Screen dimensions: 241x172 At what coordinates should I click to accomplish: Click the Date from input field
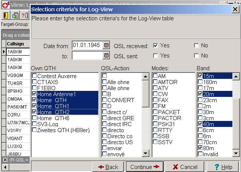pyautogui.click(x=87, y=45)
